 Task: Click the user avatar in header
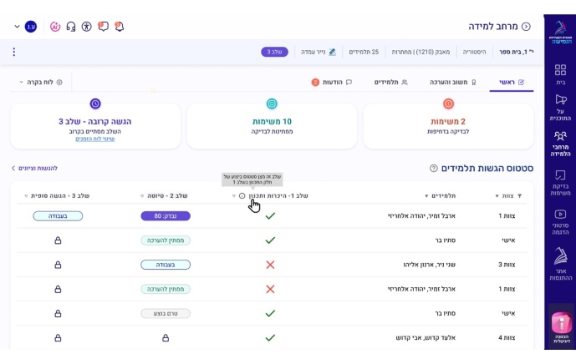pyautogui.click(x=31, y=27)
